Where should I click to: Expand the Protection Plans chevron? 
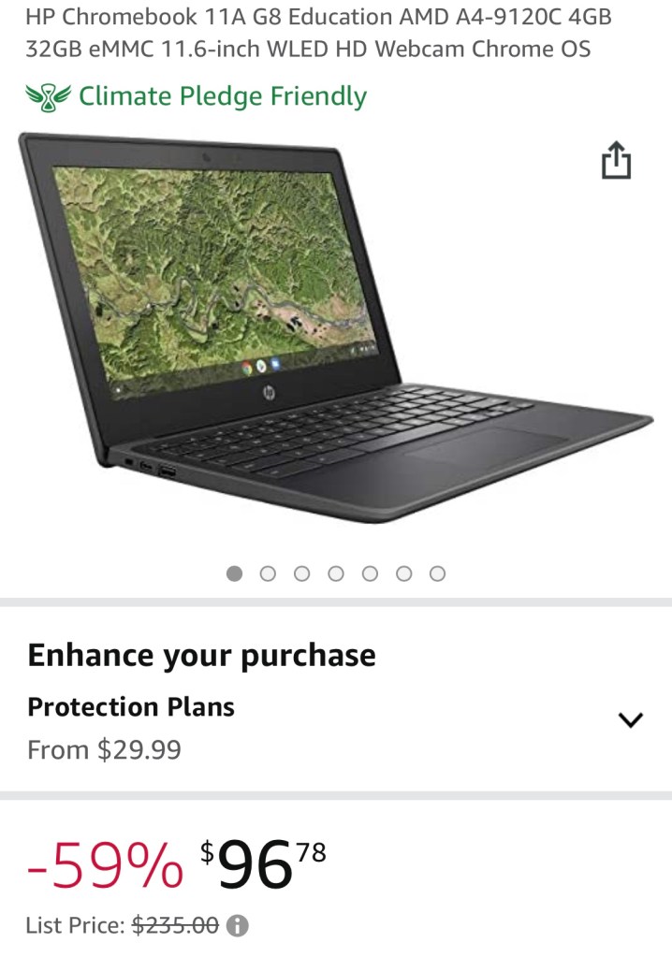tap(631, 719)
